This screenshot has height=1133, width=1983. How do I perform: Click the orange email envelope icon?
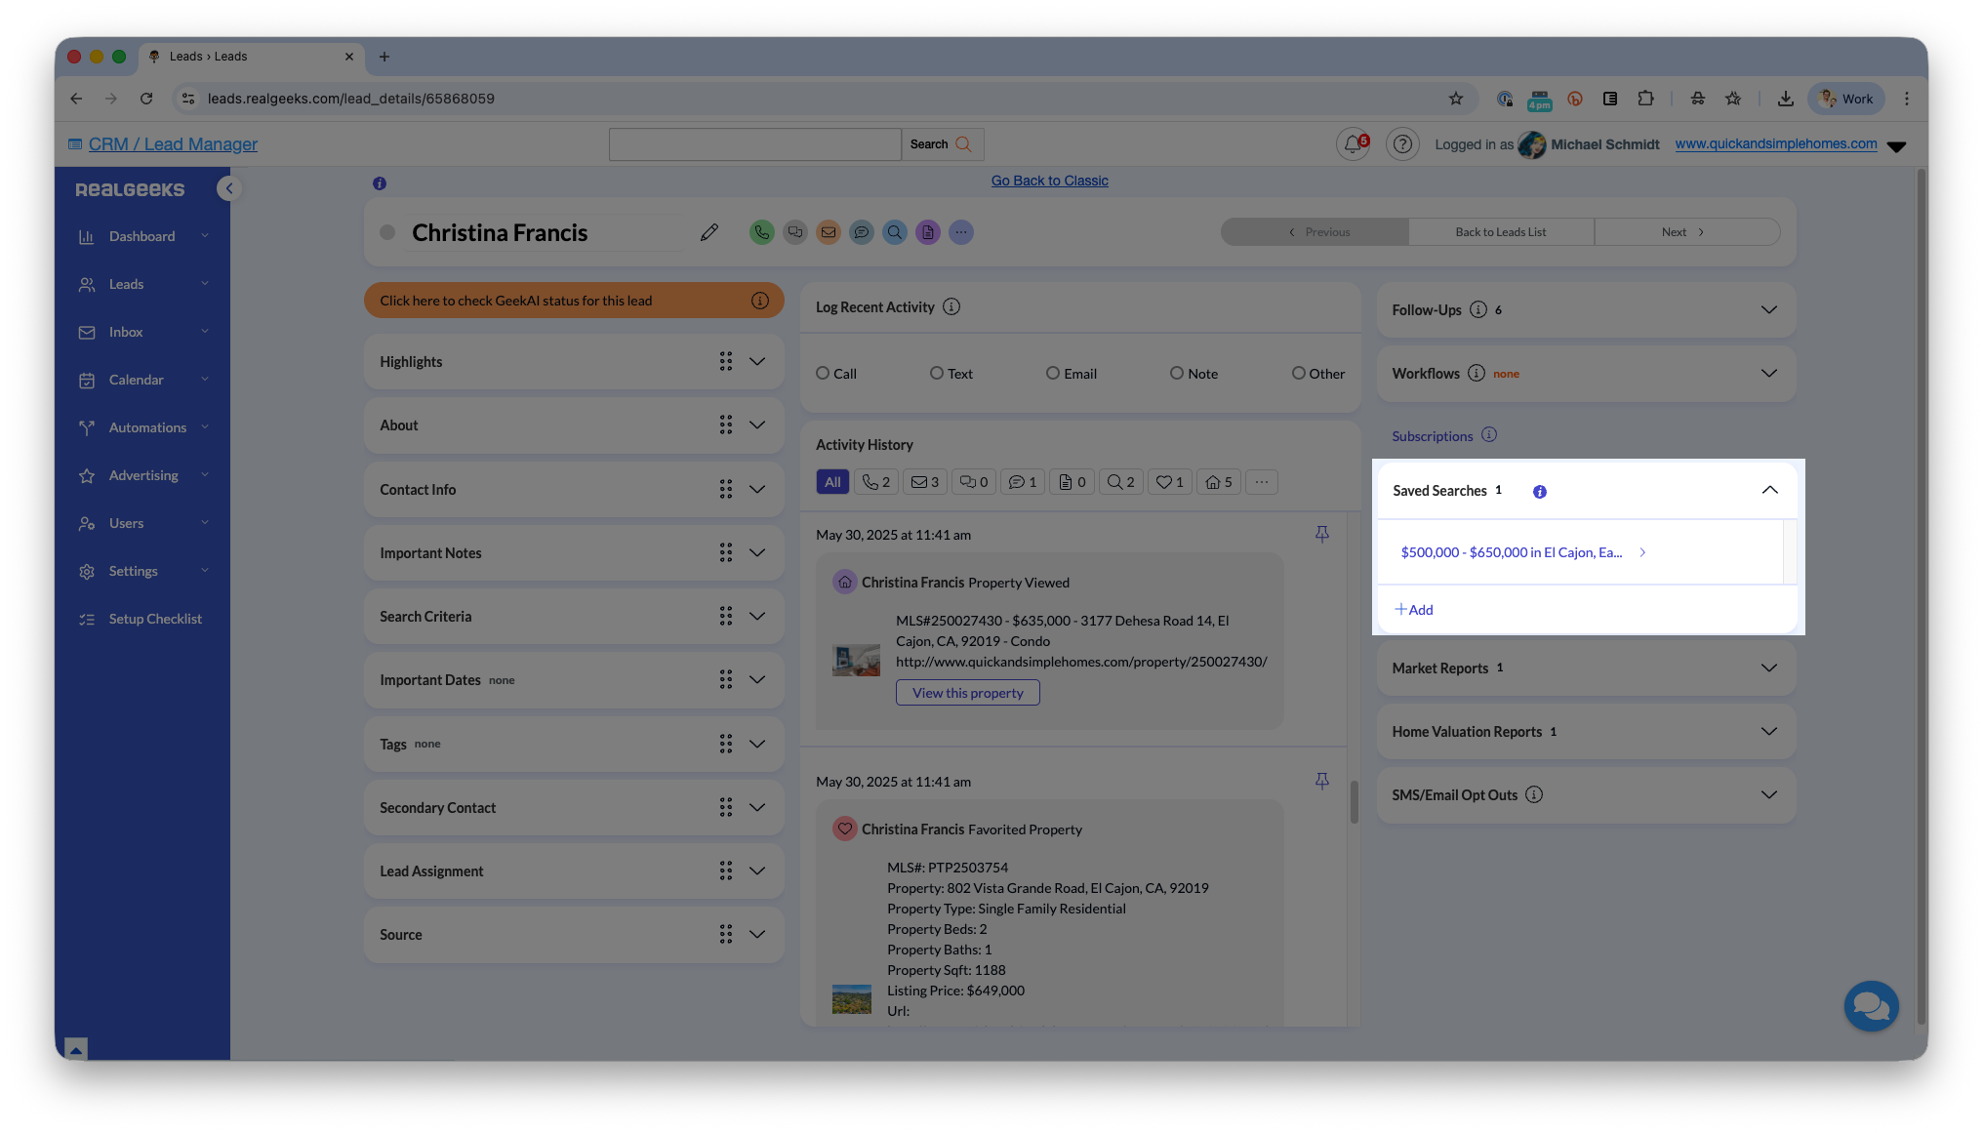tap(828, 232)
